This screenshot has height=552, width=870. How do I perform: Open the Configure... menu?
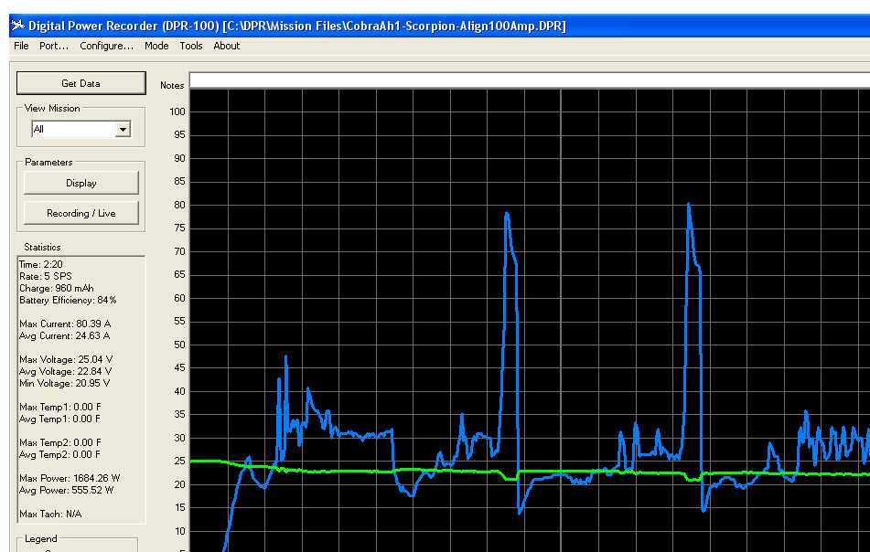pyautogui.click(x=106, y=46)
